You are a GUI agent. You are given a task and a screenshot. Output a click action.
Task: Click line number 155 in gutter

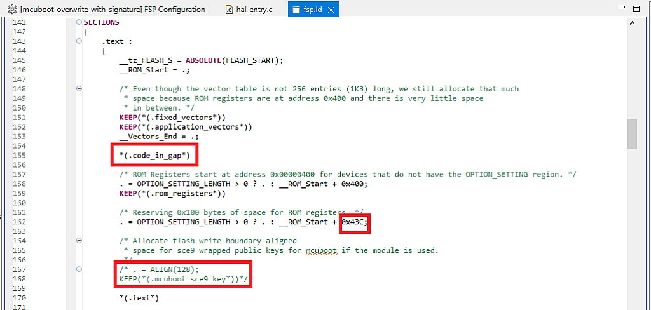pyautogui.click(x=19, y=155)
